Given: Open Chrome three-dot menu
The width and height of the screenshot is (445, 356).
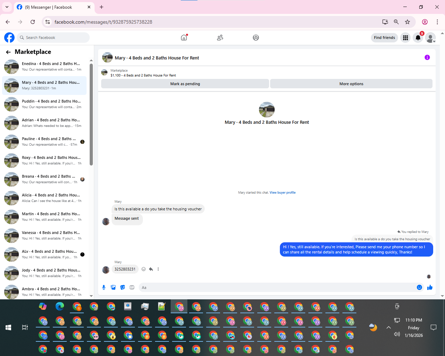Looking at the screenshot, I should pyautogui.click(x=437, y=22).
